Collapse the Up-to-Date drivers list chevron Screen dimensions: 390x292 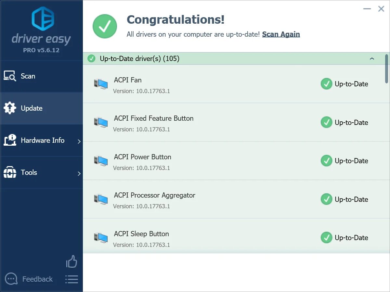(x=372, y=59)
